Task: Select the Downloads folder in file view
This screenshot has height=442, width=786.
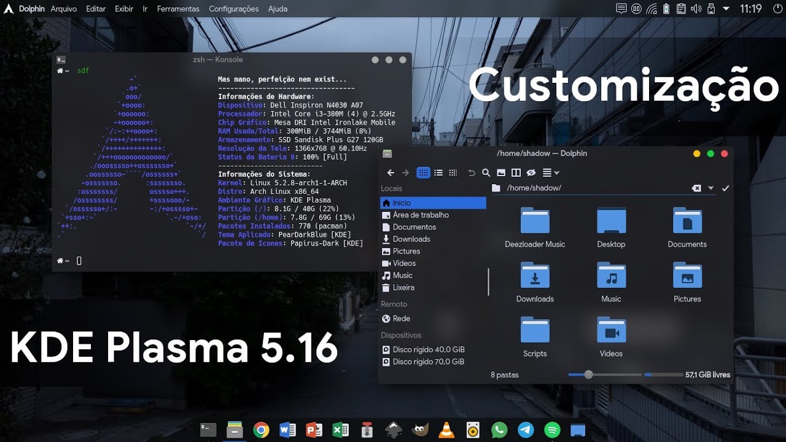Action: [x=535, y=282]
